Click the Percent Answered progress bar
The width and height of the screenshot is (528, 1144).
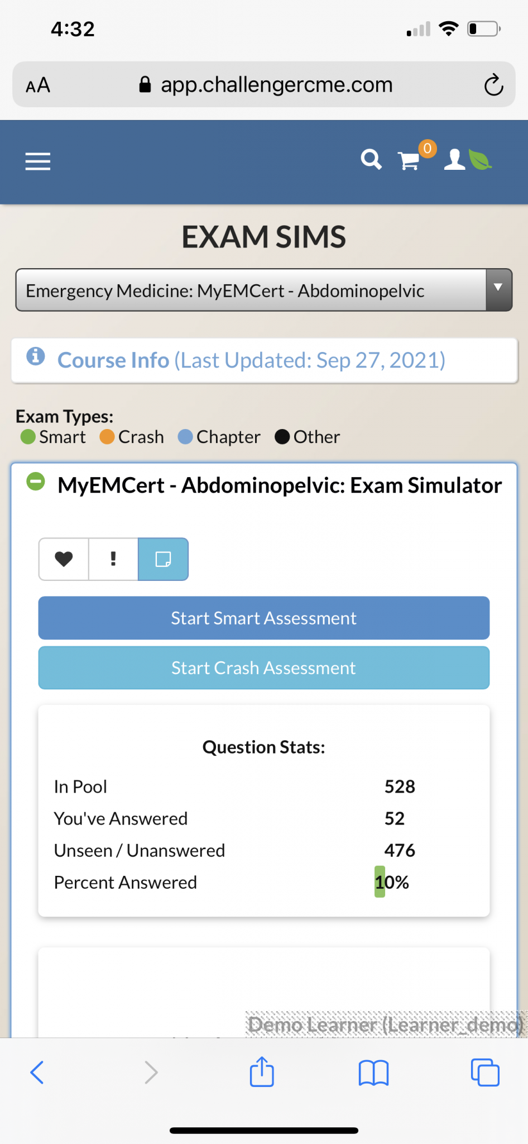point(380,881)
